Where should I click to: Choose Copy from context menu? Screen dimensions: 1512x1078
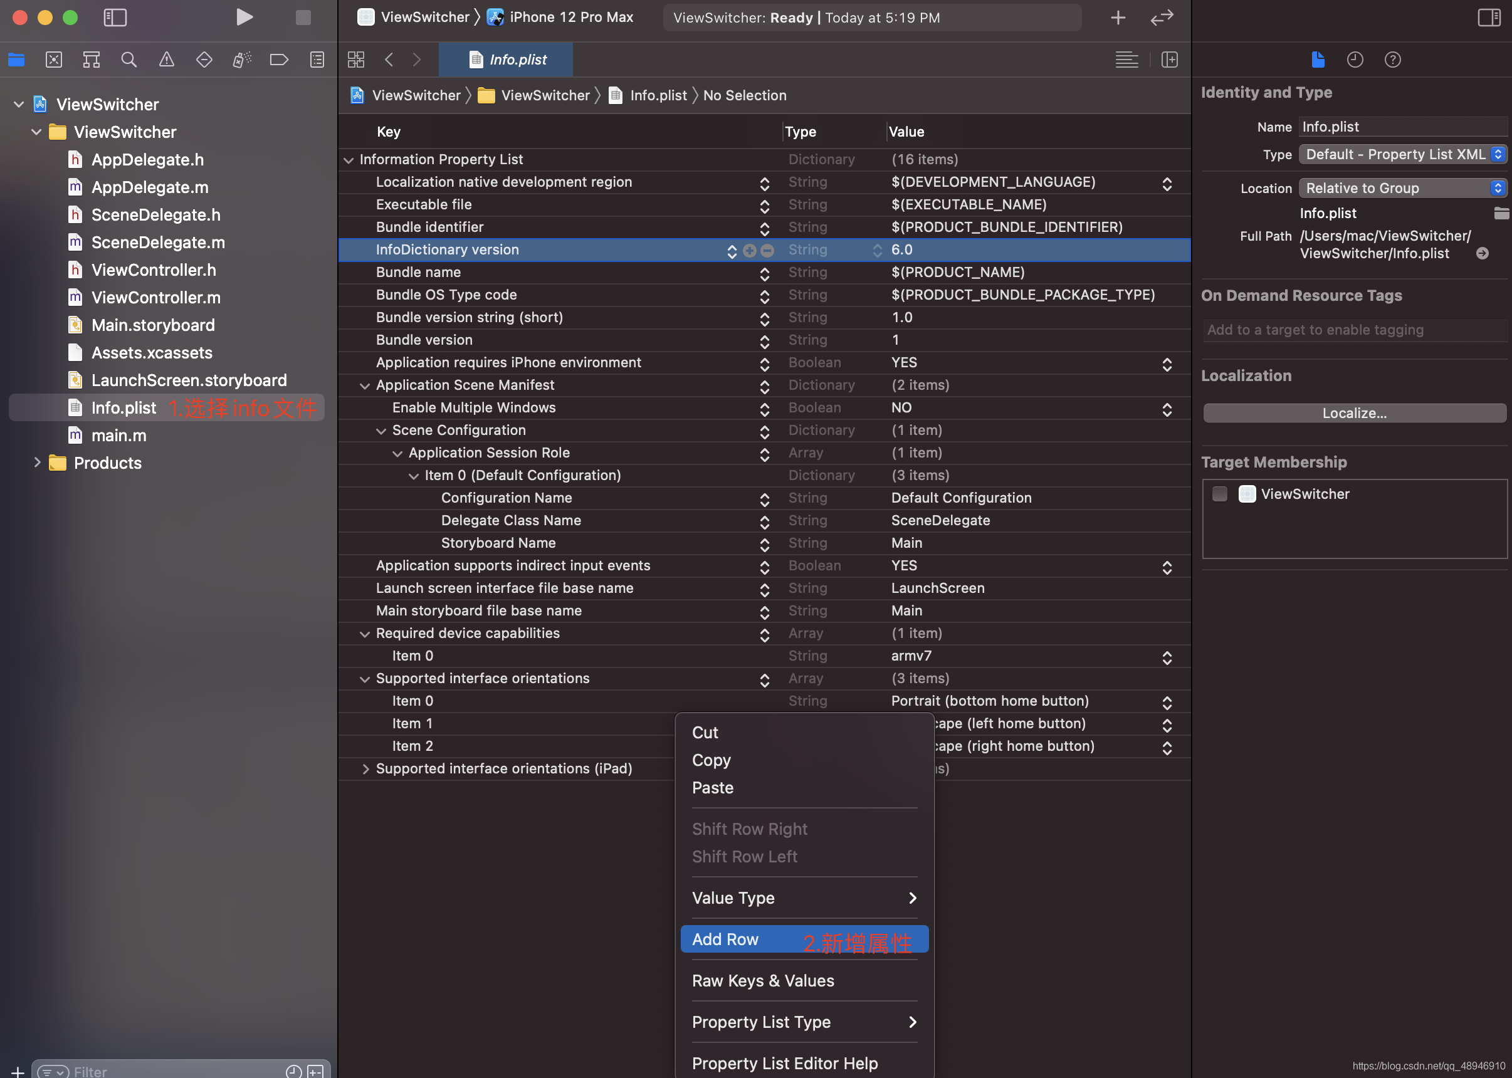[x=804, y=760]
